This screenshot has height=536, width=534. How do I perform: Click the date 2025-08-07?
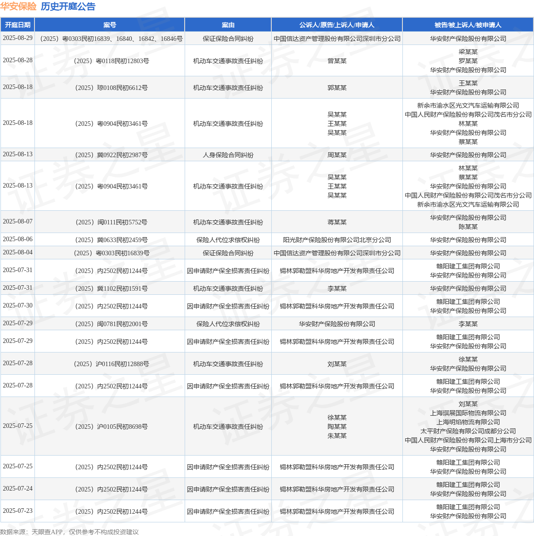click(x=18, y=222)
